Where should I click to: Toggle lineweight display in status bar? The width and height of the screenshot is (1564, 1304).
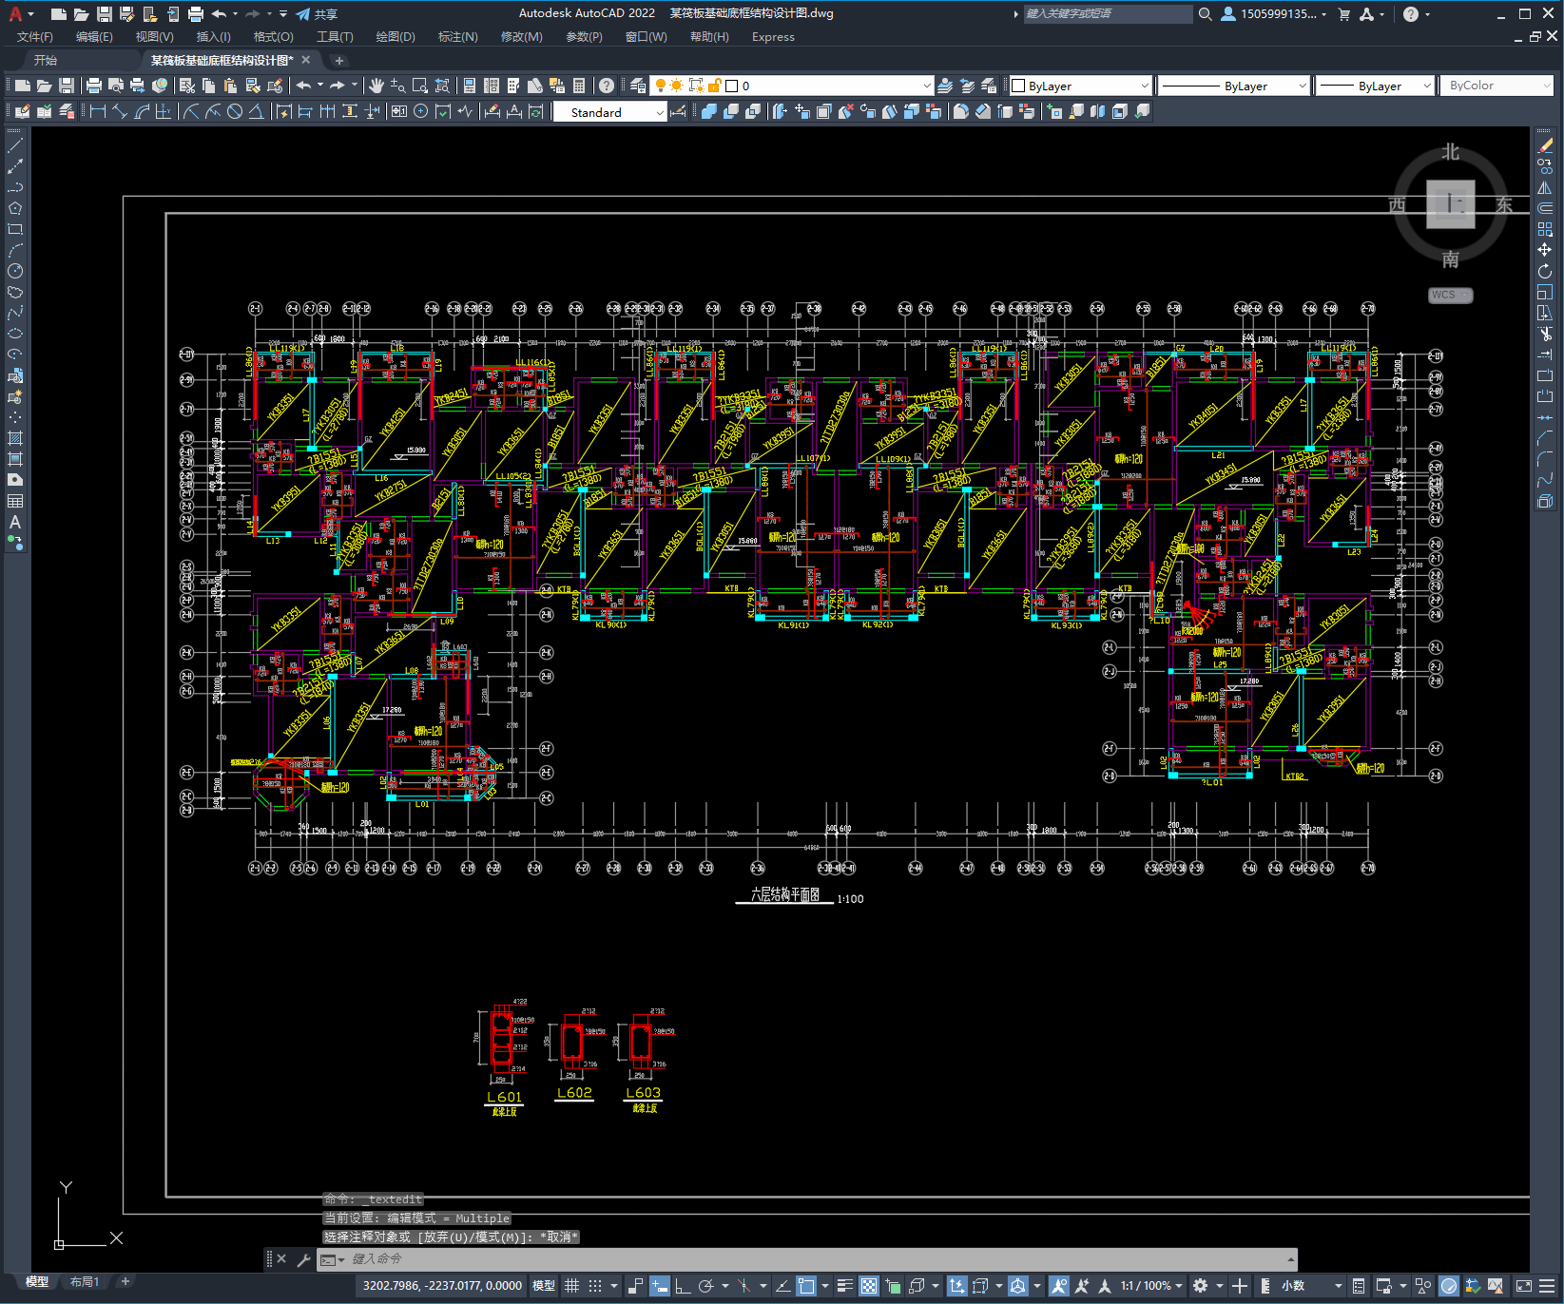coord(844,1286)
